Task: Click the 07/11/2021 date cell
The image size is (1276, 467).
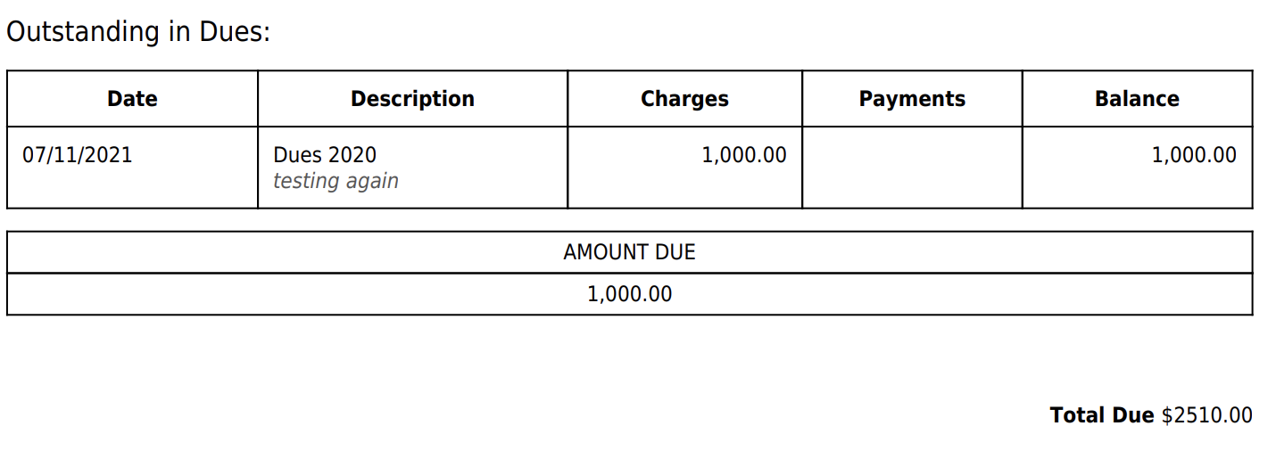Action: pyautogui.click(x=78, y=155)
